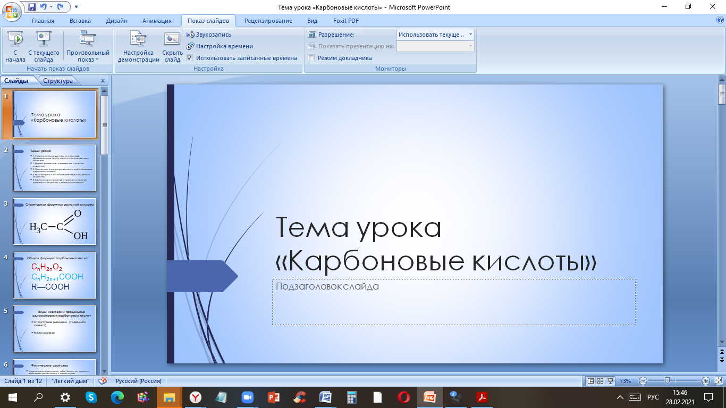This screenshot has height=408, width=726.
Task: Click the 73% zoom level button
Action: pos(625,381)
